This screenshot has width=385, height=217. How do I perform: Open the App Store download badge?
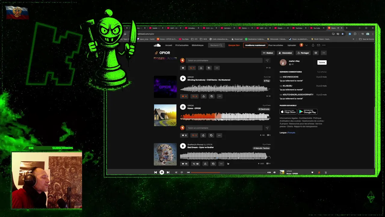coord(288,112)
